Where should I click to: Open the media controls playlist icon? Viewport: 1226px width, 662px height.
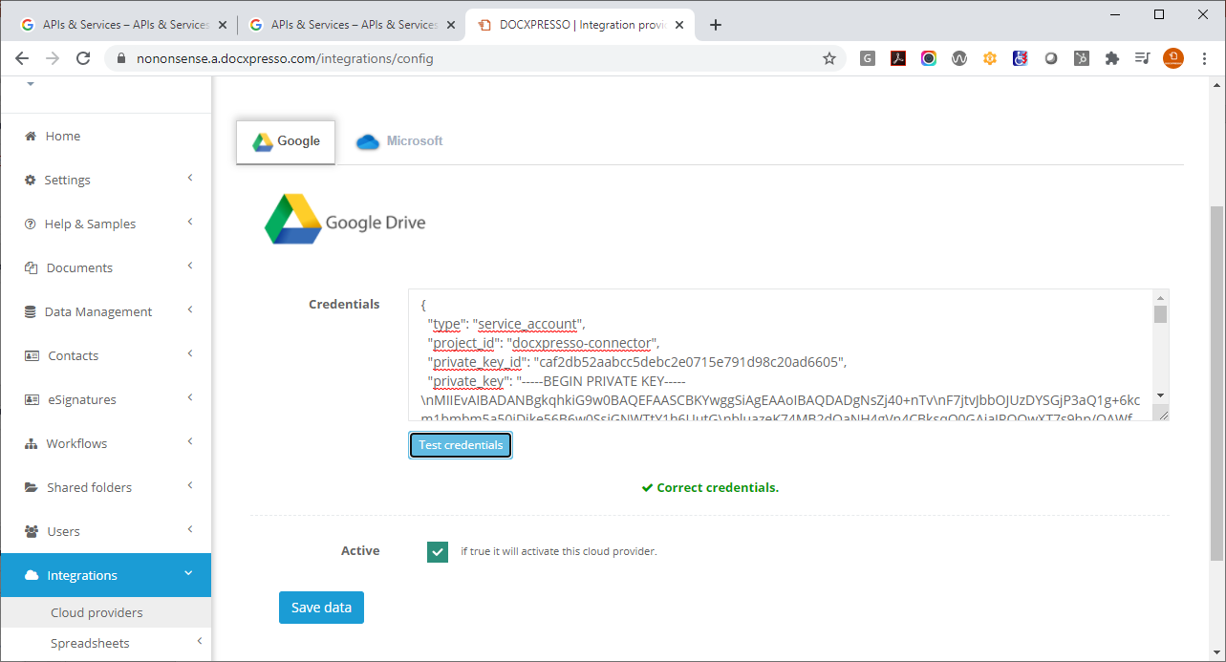pyautogui.click(x=1142, y=58)
